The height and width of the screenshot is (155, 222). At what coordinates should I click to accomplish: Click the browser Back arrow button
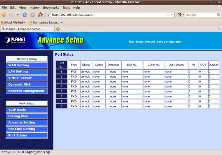point(4,15)
